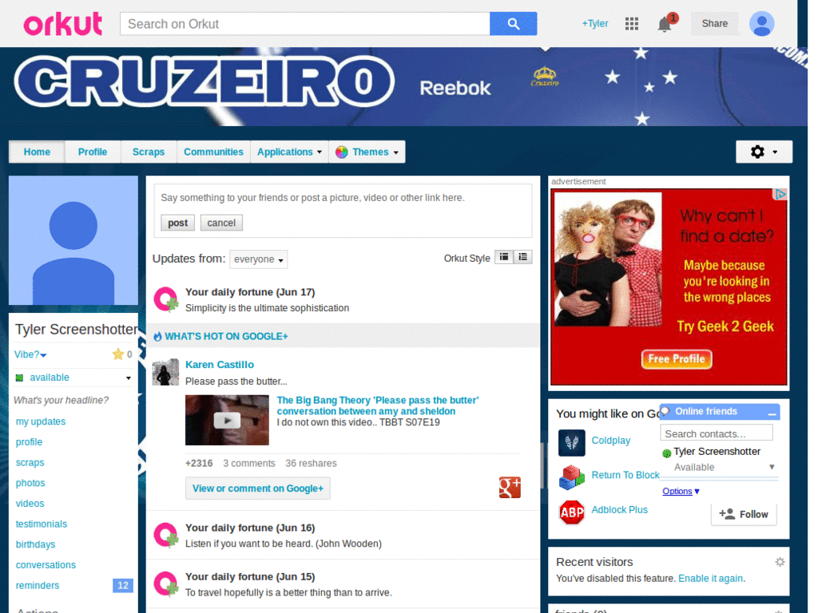Click Coldplay suggestion link
Viewport: 818px width, 613px height.
click(x=611, y=441)
